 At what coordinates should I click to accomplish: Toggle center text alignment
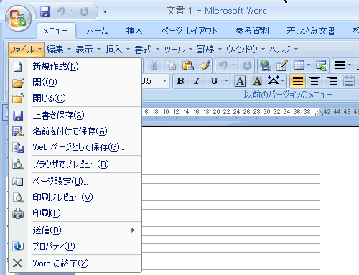314,81
